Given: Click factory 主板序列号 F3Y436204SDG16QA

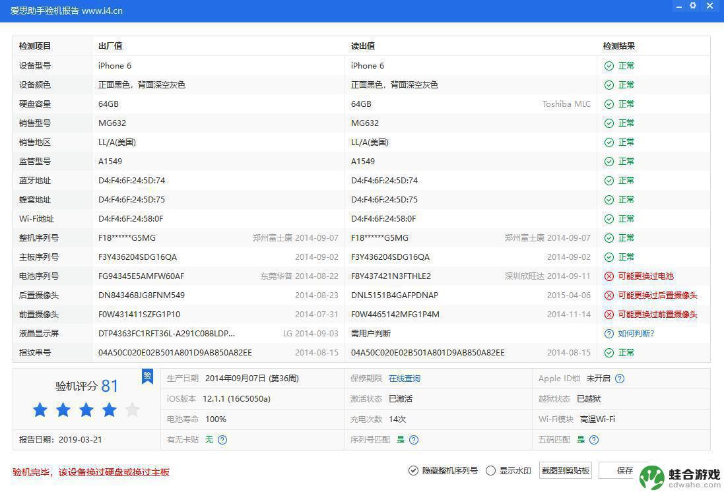Looking at the screenshot, I should click(x=137, y=257).
